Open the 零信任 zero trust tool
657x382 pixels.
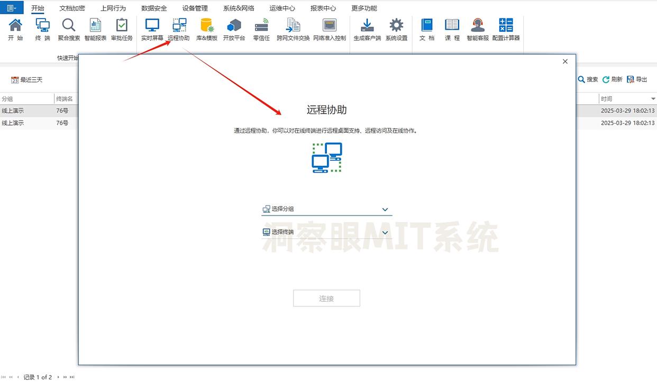click(261, 30)
